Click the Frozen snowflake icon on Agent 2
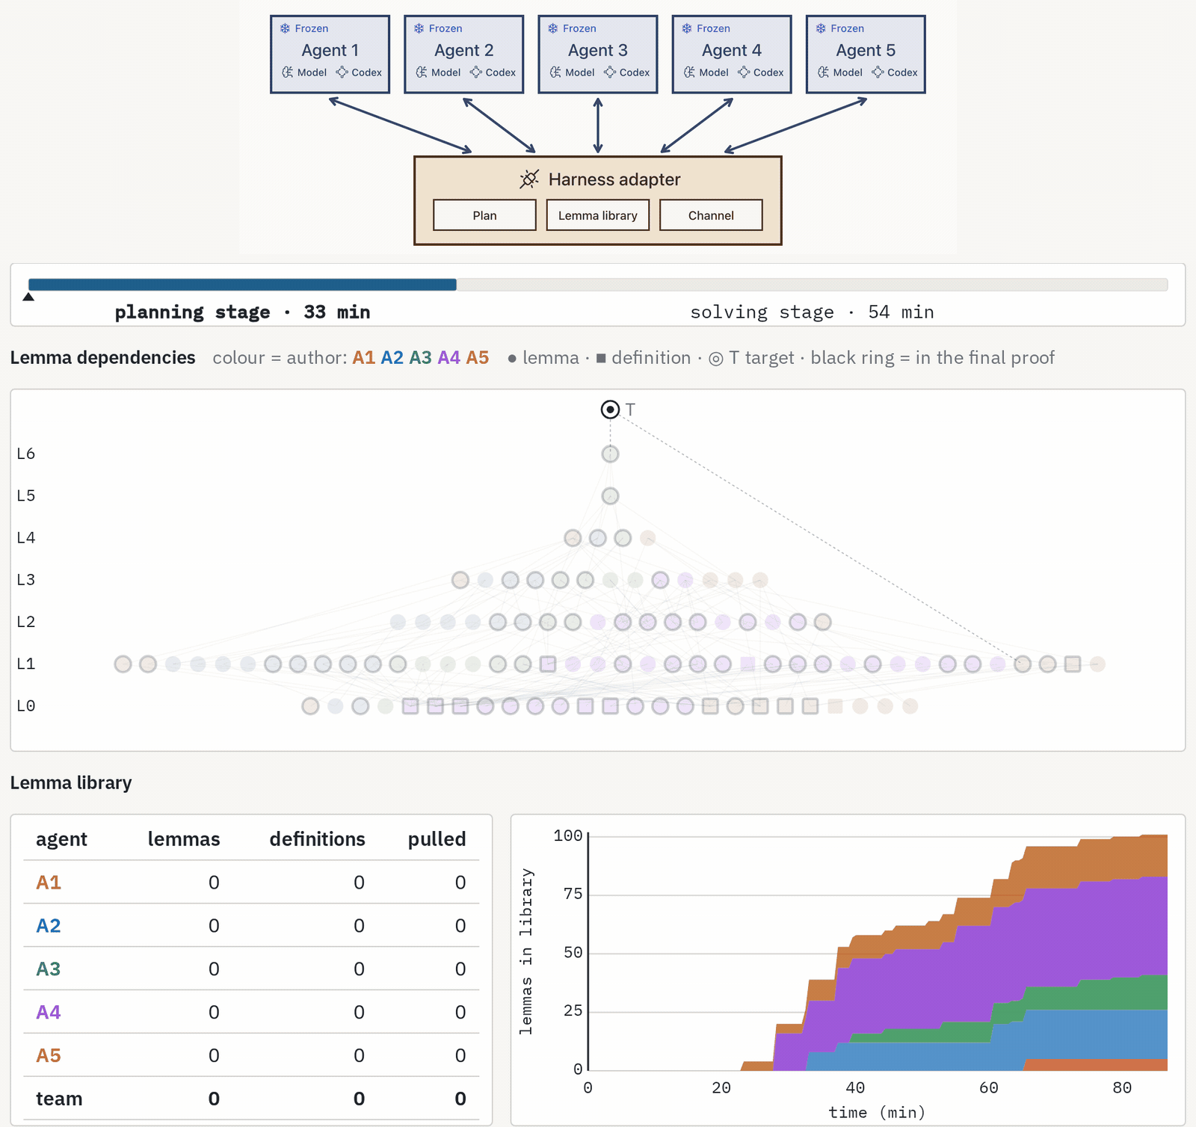 [419, 28]
